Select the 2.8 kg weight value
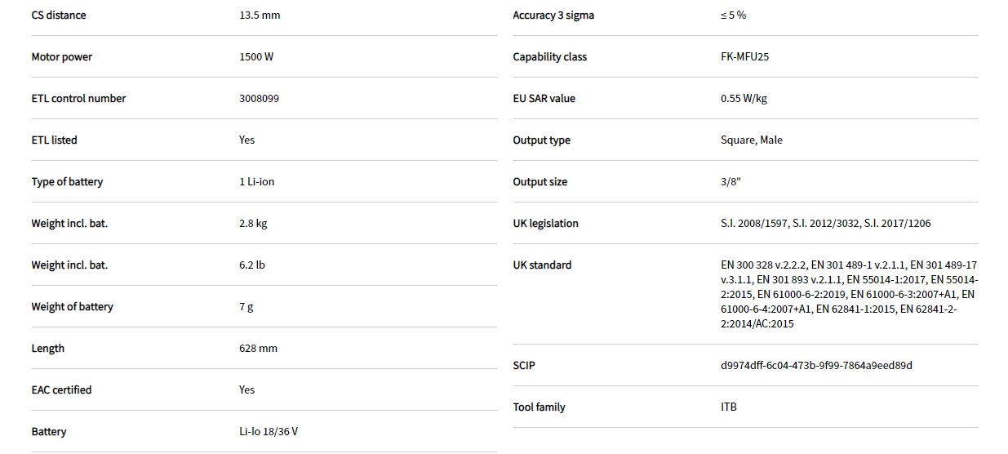This screenshot has width=1008, height=454. 253,224
